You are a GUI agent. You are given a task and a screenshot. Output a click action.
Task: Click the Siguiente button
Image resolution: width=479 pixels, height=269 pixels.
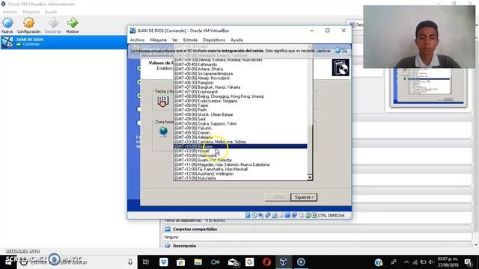pyautogui.click(x=304, y=197)
